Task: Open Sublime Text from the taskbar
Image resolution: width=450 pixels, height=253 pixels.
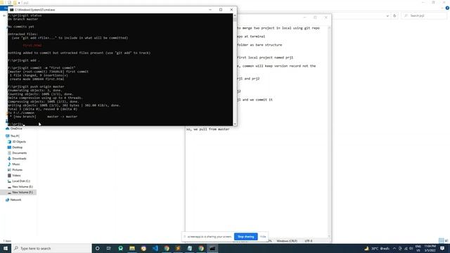Action: [178, 248]
